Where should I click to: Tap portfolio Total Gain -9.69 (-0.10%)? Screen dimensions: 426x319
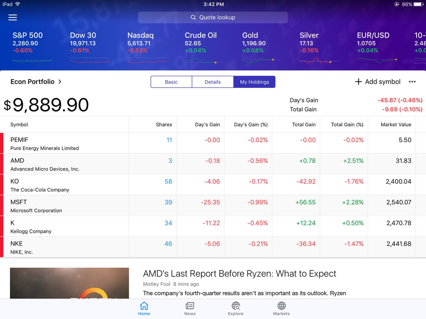click(402, 110)
